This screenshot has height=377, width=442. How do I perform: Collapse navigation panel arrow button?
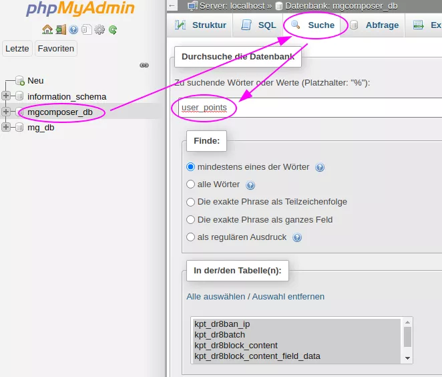point(172,5)
